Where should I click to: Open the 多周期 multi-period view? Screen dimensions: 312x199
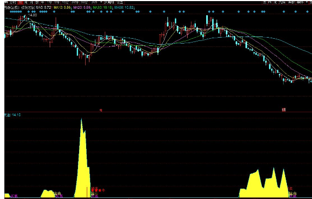pyautogui.click(x=109, y=2)
